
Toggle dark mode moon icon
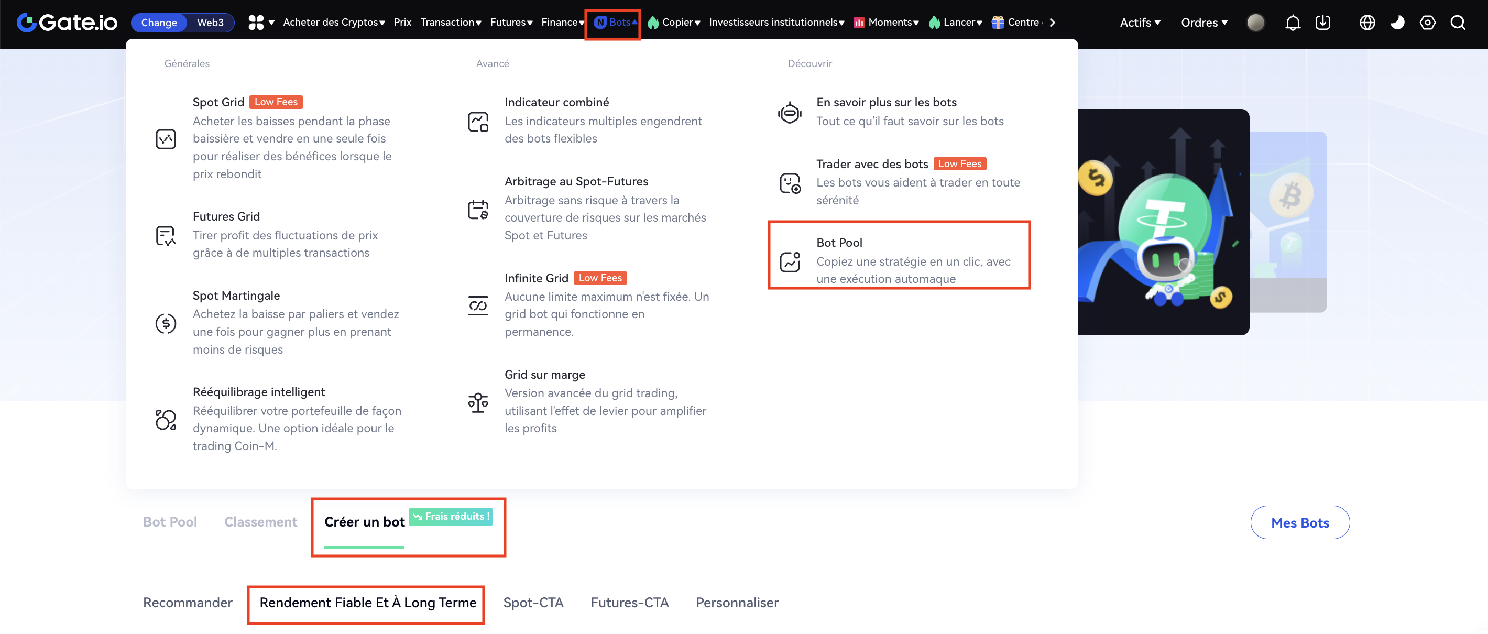[1397, 23]
